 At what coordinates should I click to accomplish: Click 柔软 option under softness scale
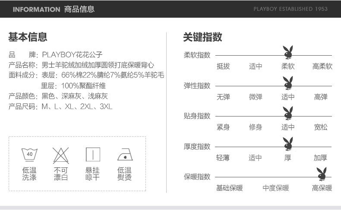click(x=288, y=66)
